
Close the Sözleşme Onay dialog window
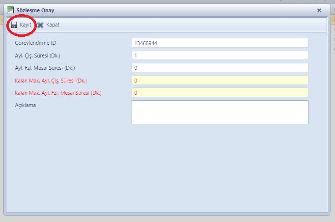[319, 10]
